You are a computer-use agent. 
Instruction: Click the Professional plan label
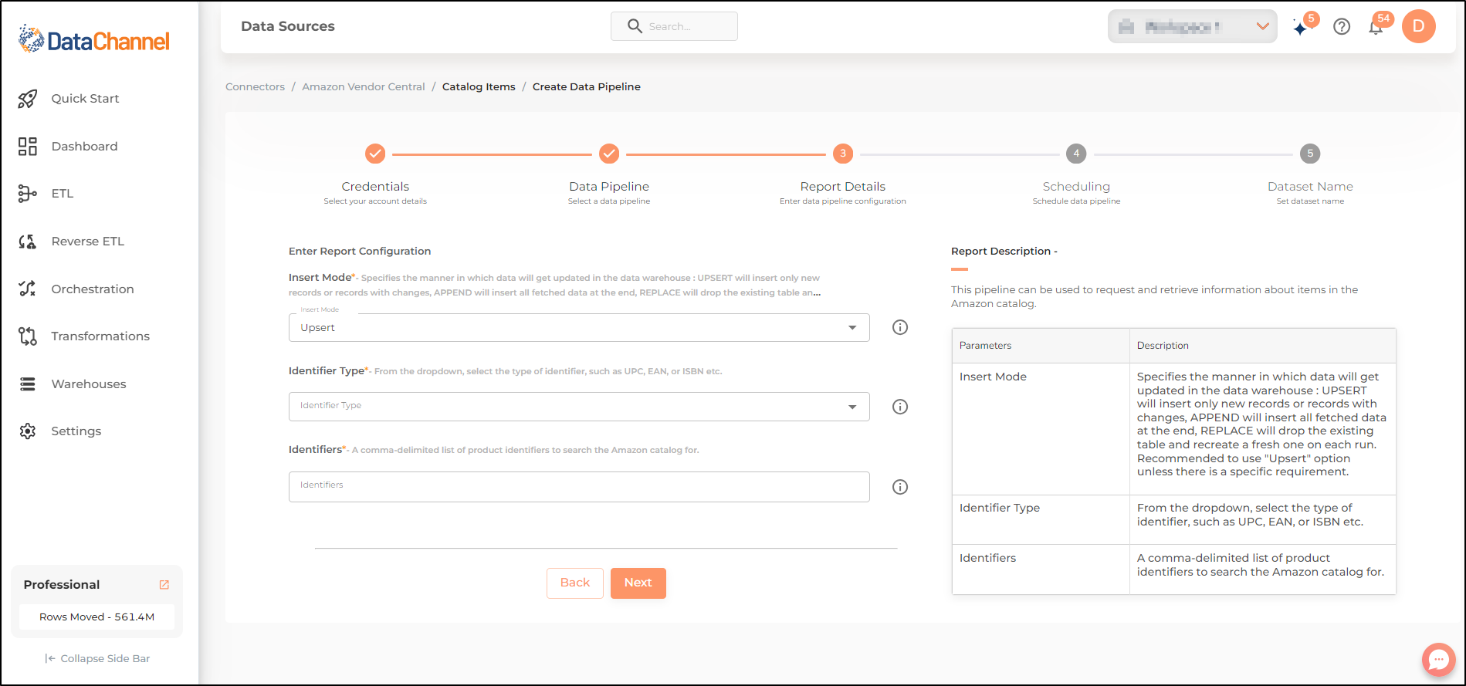[62, 585]
